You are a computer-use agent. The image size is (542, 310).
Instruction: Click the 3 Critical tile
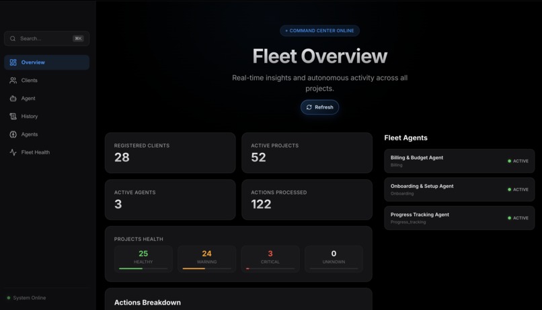point(270,259)
